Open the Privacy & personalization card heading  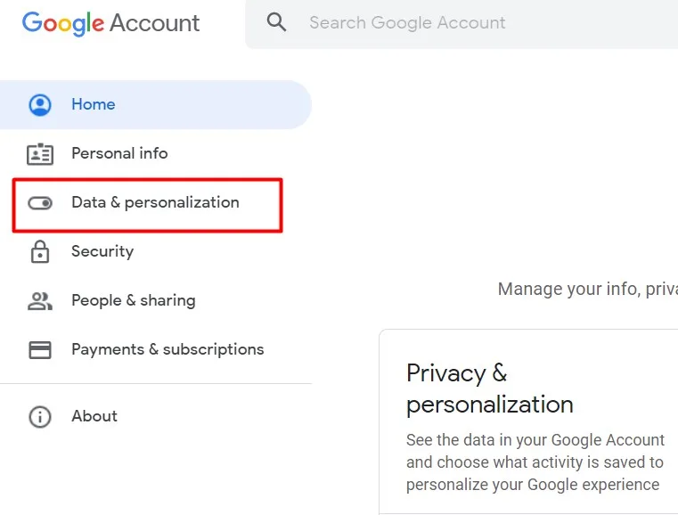[489, 388]
